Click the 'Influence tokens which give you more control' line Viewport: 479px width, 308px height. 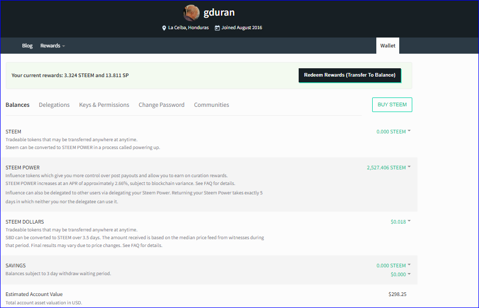(x=116, y=176)
